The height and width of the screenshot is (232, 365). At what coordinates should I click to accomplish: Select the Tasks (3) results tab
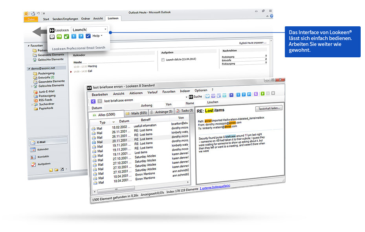[x=184, y=111]
